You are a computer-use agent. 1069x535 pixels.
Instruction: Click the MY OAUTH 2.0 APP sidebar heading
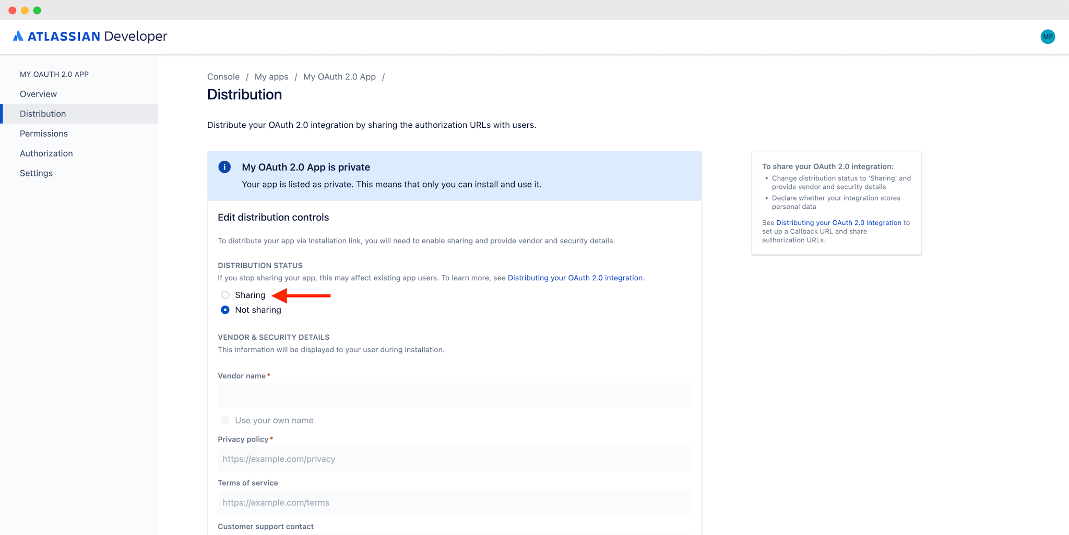click(54, 74)
